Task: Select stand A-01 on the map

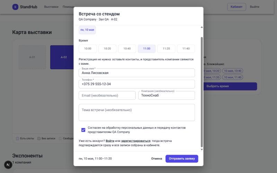Action: click(32, 57)
